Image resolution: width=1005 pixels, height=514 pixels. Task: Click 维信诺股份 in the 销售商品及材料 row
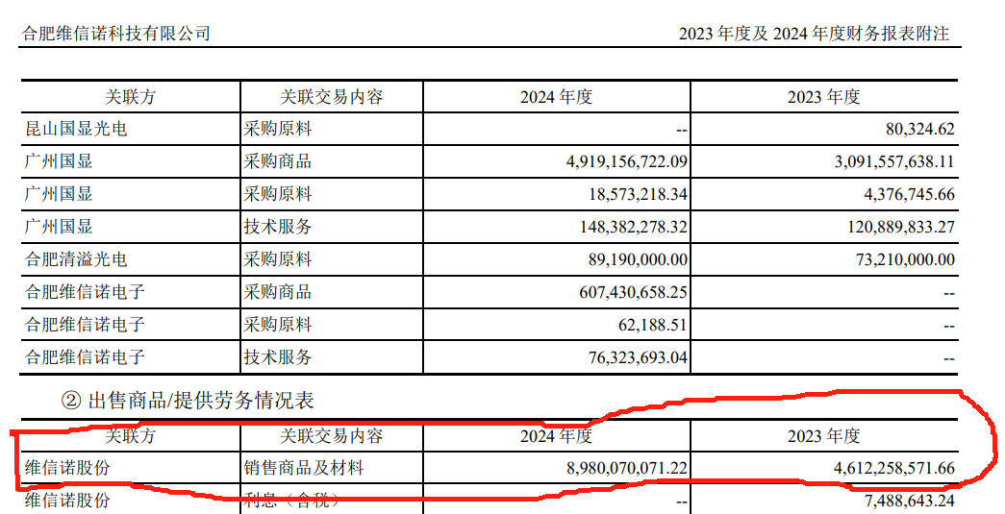pyautogui.click(x=67, y=468)
